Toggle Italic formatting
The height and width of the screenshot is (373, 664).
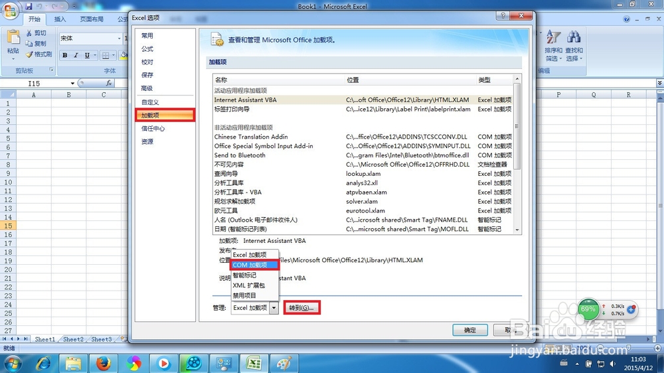pos(76,55)
